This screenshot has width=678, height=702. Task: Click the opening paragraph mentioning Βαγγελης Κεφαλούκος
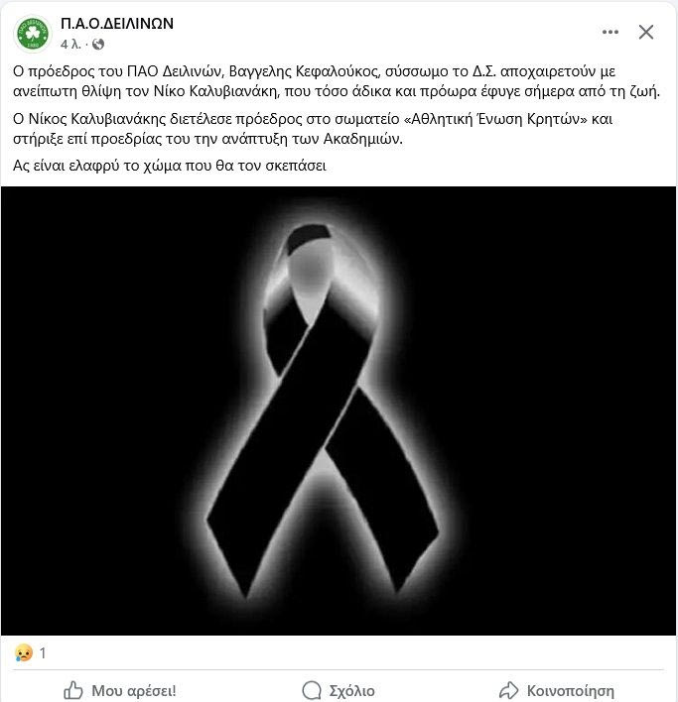click(337, 81)
